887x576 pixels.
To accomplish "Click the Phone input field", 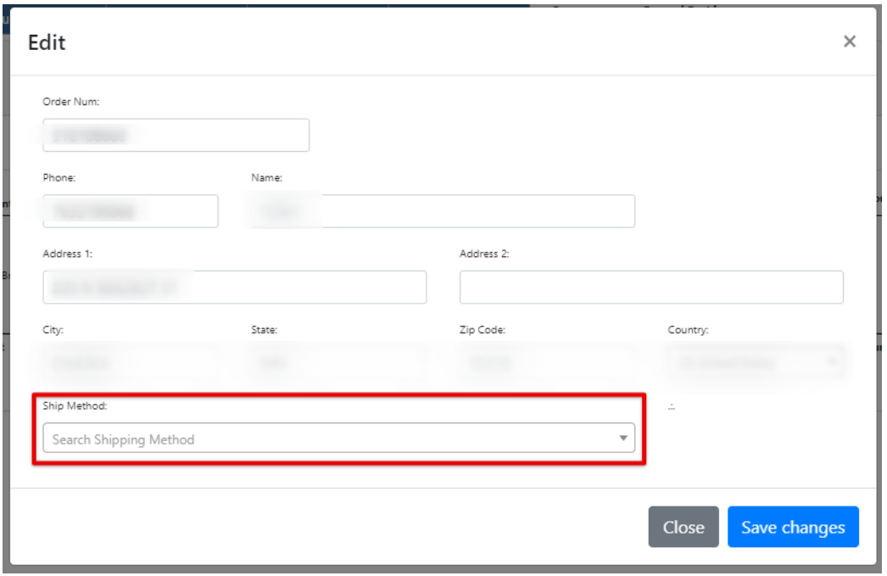I will coord(130,211).
